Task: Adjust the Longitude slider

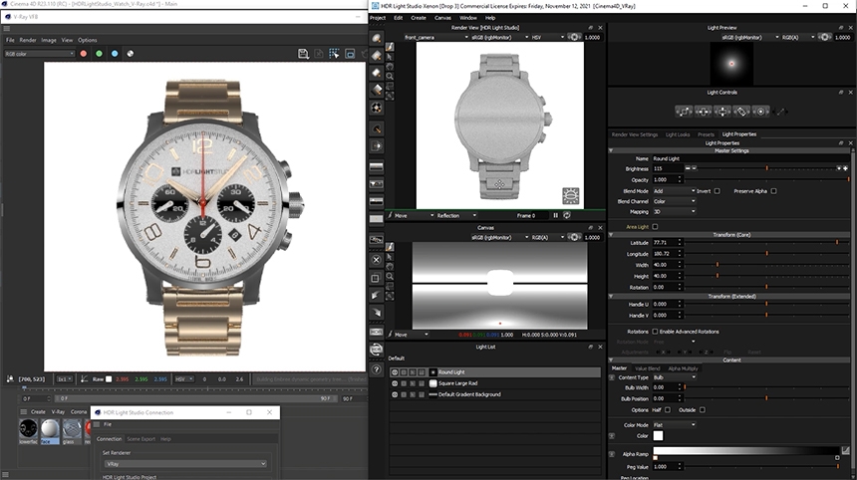Action: (767, 254)
